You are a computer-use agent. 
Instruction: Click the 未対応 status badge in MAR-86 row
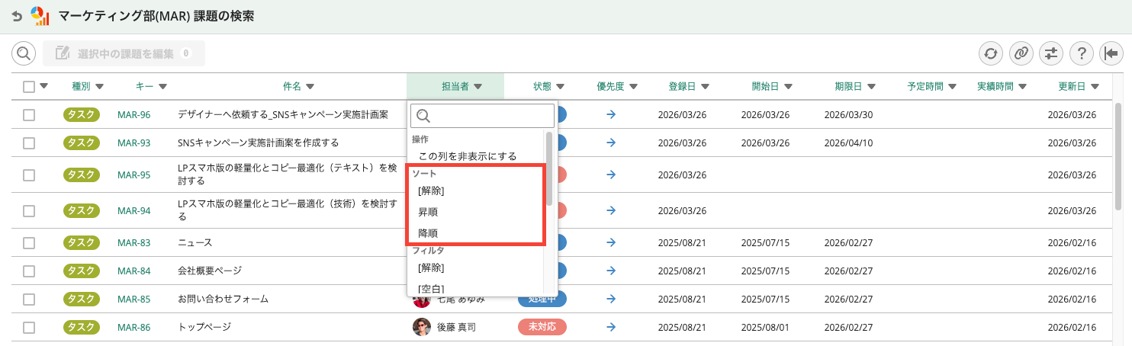click(x=542, y=327)
